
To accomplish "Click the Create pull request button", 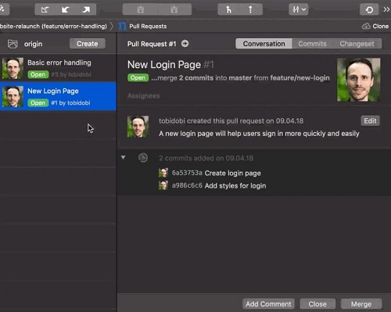I will [88, 44].
